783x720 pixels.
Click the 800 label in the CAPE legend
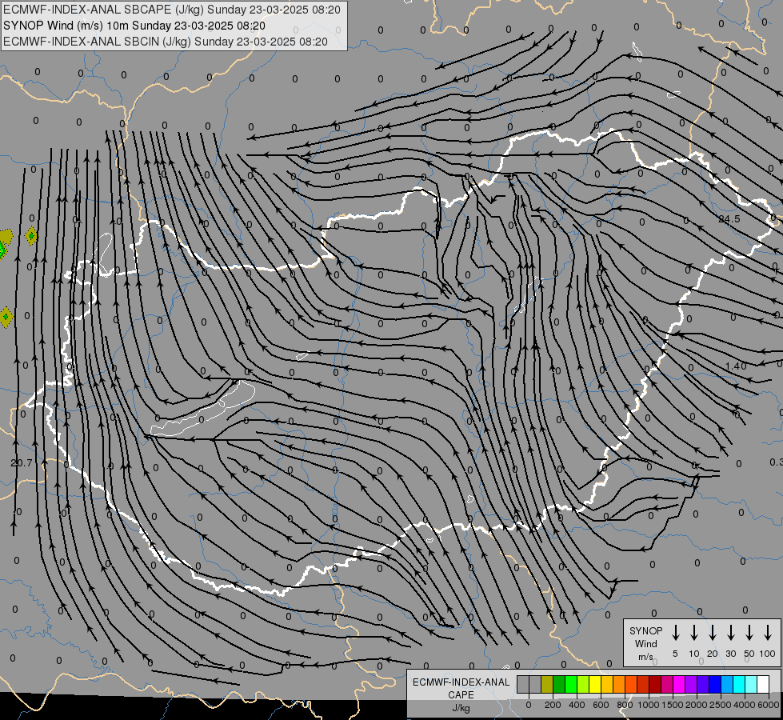coord(625,705)
